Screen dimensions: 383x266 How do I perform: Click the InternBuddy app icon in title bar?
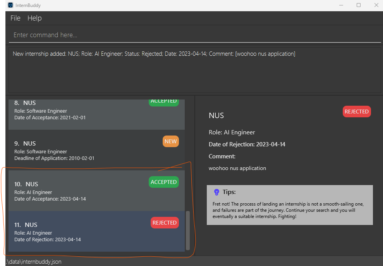click(10, 5)
